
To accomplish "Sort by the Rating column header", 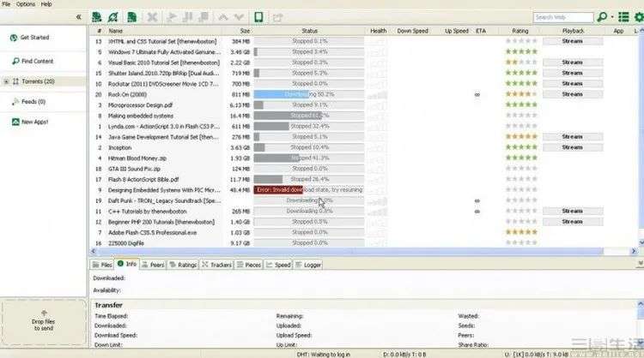I will (x=520, y=31).
